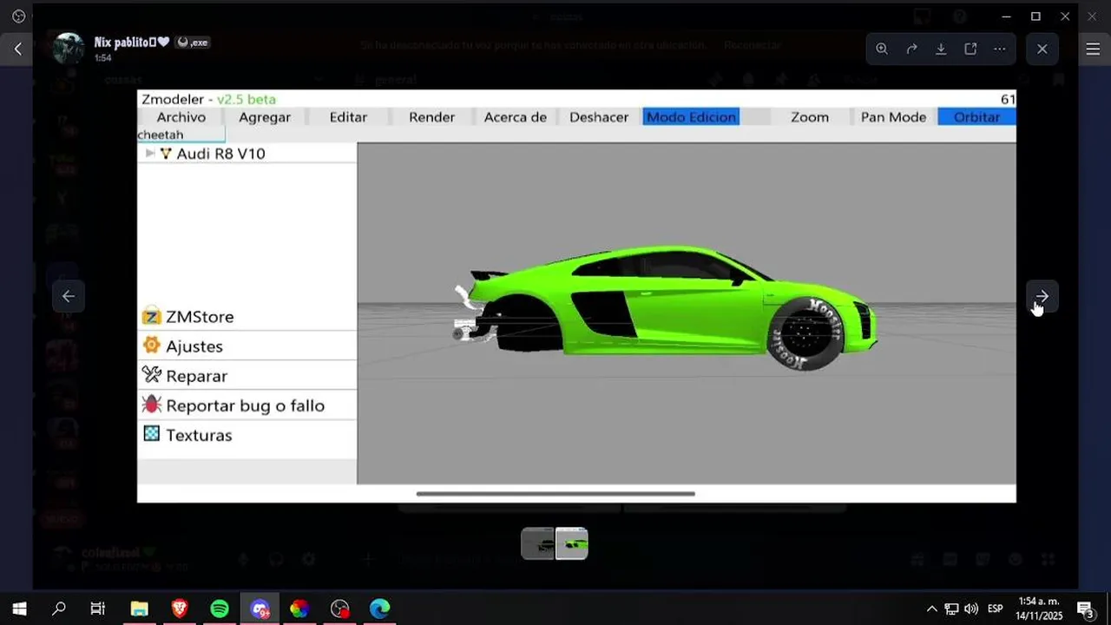The image size is (1111, 625).
Task: Toggle Orbitar orbit mode
Action: [976, 117]
